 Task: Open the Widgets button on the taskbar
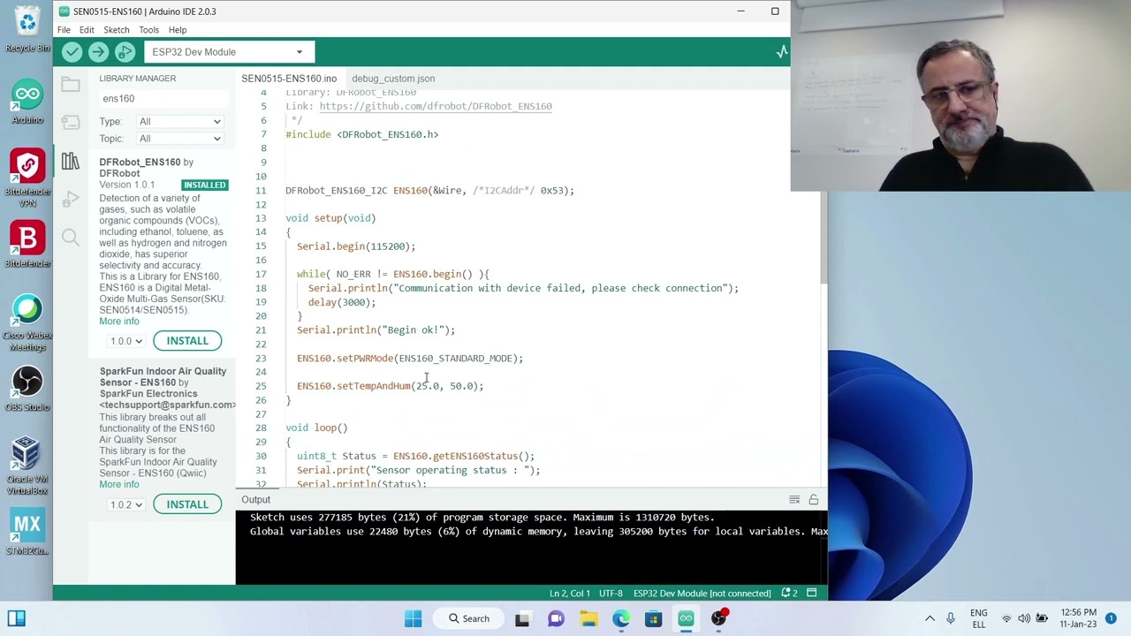click(x=17, y=618)
